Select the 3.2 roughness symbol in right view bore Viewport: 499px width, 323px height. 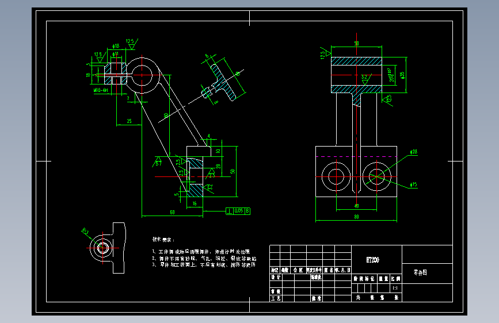pos(365,79)
